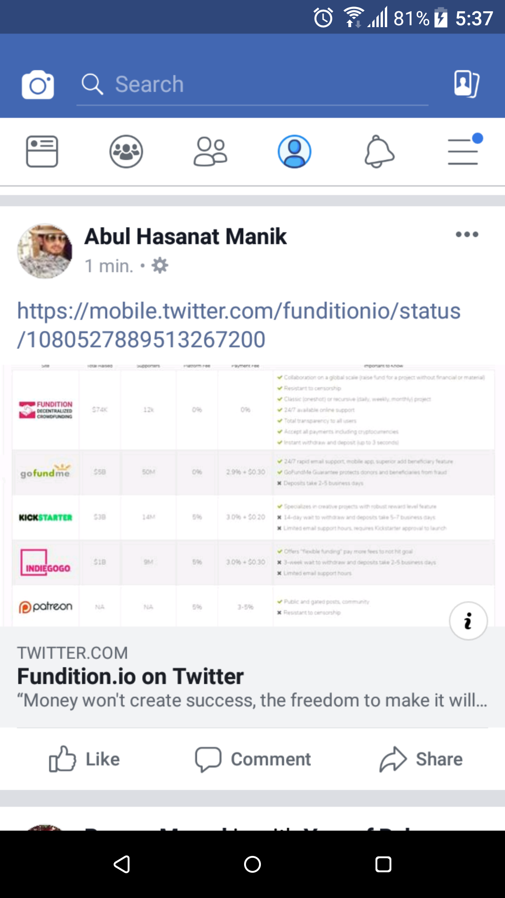Open the post privacy gear icon

pyautogui.click(x=160, y=266)
